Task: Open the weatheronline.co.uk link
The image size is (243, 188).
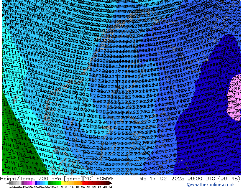Action: pyautogui.click(x=211, y=185)
